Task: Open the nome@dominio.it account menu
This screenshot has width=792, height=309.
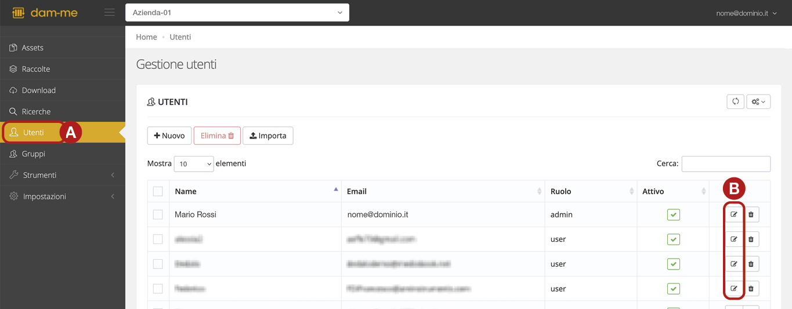Action: coord(746,13)
